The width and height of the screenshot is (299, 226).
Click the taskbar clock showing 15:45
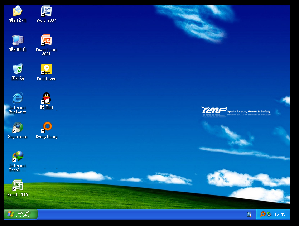coord(280,214)
